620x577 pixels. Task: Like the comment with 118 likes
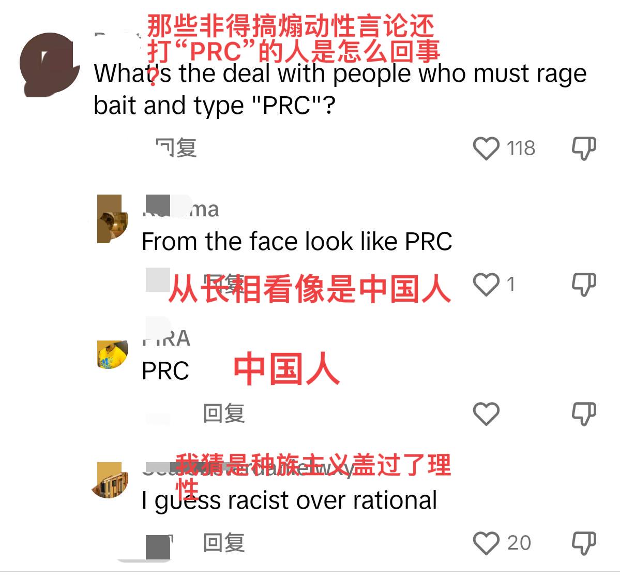click(x=486, y=149)
